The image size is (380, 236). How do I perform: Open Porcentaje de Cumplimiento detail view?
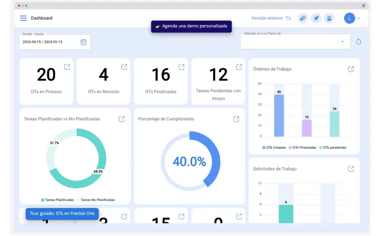[x=236, y=119]
